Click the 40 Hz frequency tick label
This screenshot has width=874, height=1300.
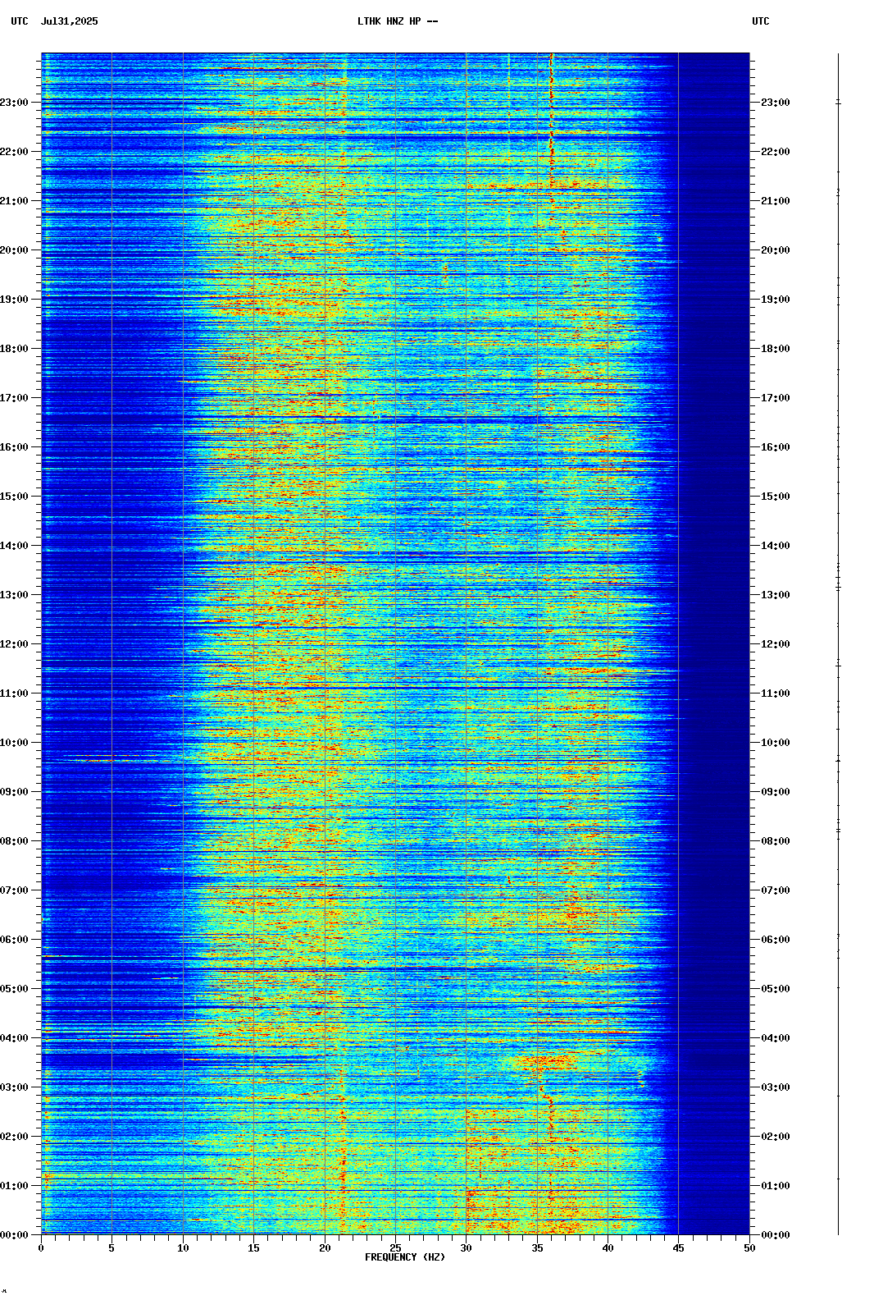608,1248
